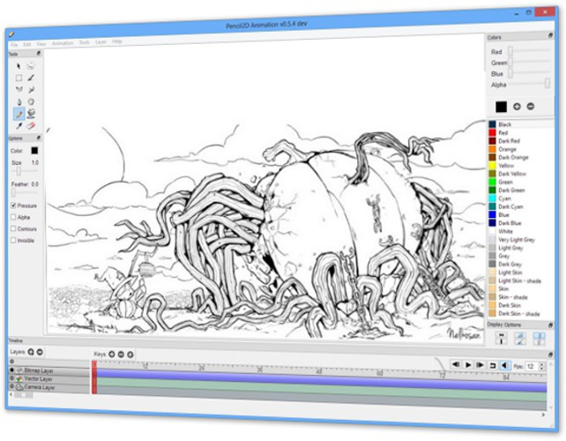Toggle Camera Layer visibility dot

pyautogui.click(x=11, y=386)
